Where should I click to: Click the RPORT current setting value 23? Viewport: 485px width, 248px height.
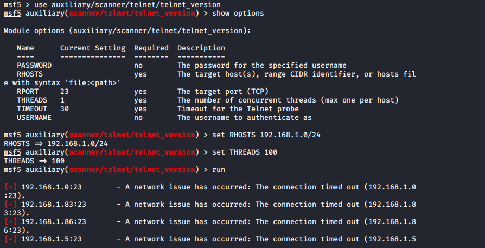pos(65,92)
